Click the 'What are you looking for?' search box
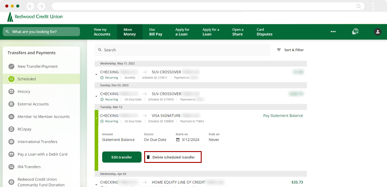 [x=41, y=32]
